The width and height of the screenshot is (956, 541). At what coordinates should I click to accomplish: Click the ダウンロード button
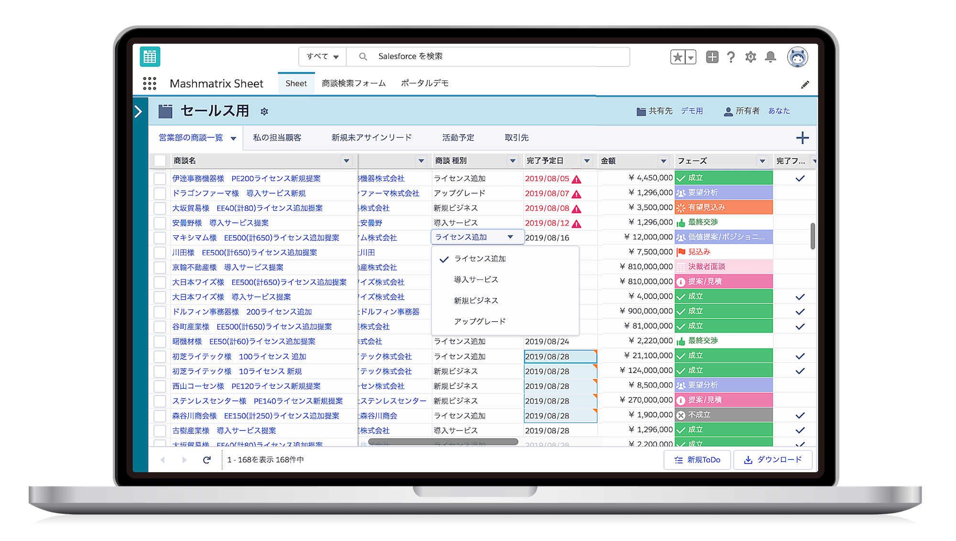[772, 460]
